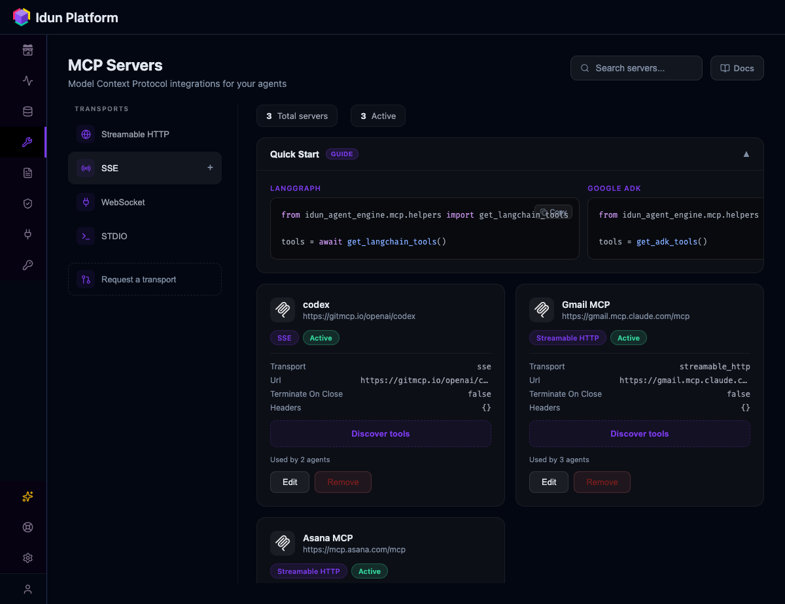
Task: Click the globe icon of Streamable HTTP
Action: [86, 134]
